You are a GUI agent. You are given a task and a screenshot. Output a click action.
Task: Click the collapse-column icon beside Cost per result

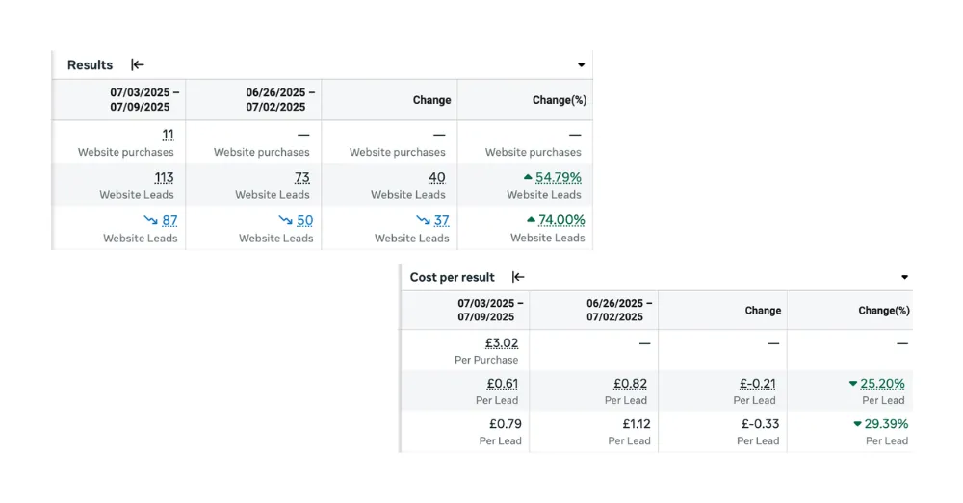[518, 277]
